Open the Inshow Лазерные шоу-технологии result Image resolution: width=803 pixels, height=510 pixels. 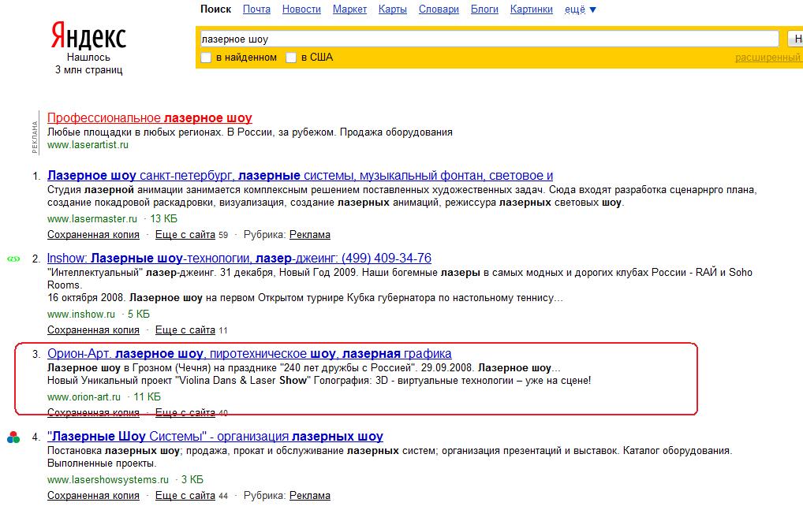click(x=239, y=258)
